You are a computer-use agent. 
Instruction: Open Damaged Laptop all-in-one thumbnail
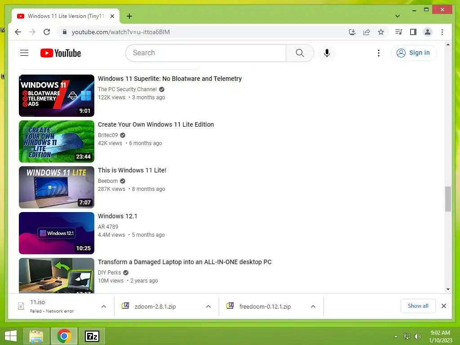57,275
